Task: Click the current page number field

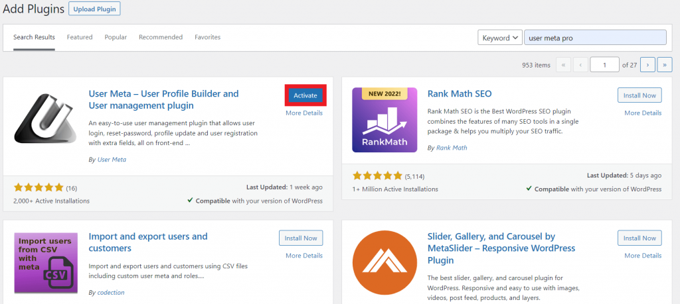Action: pos(605,65)
